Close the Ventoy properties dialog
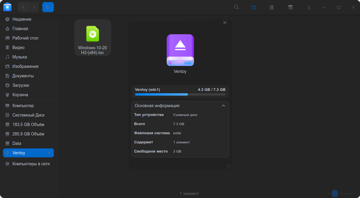The width and height of the screenshot is (360, 198). tap(225, 23)
